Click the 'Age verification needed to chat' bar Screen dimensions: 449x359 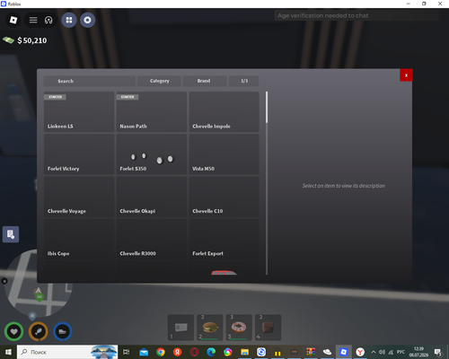(357, 15)
